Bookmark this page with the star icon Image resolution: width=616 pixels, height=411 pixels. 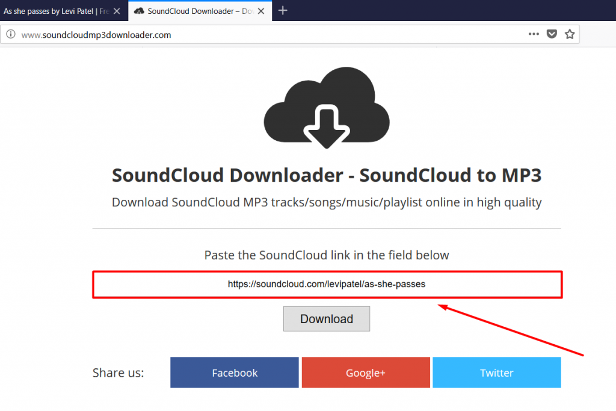(570, 34)
